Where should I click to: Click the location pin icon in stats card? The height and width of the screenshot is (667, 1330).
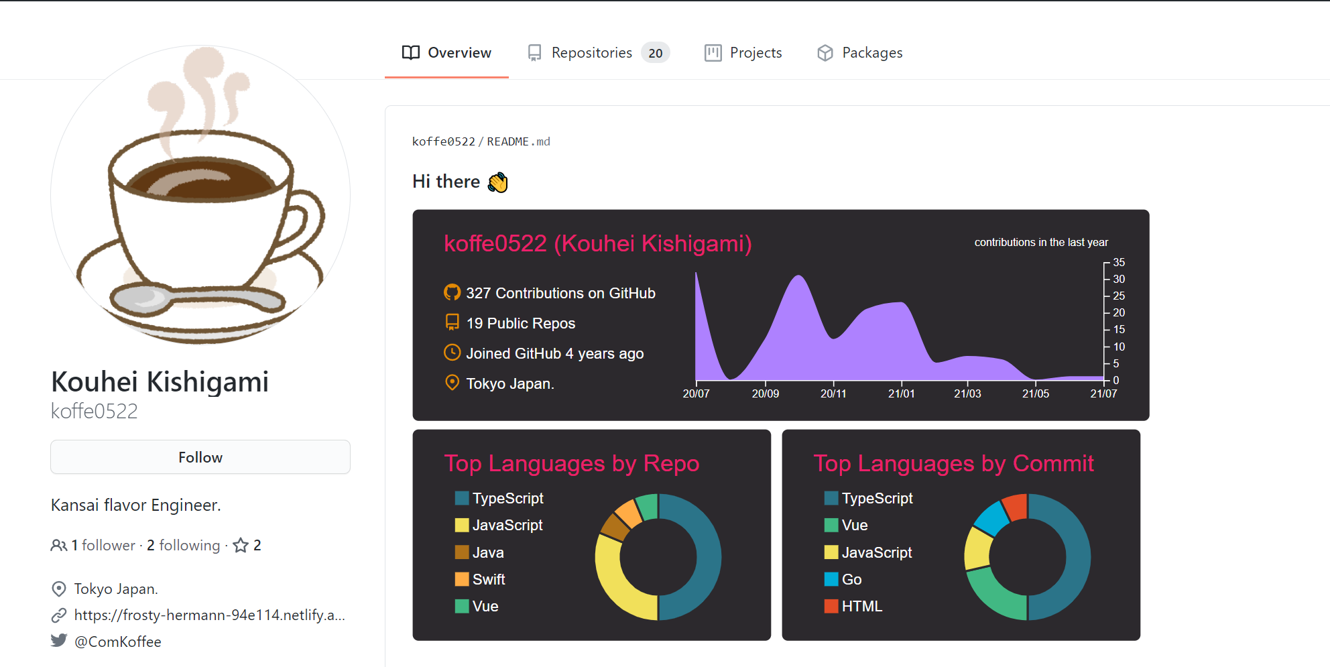click(x=452, y=383)
